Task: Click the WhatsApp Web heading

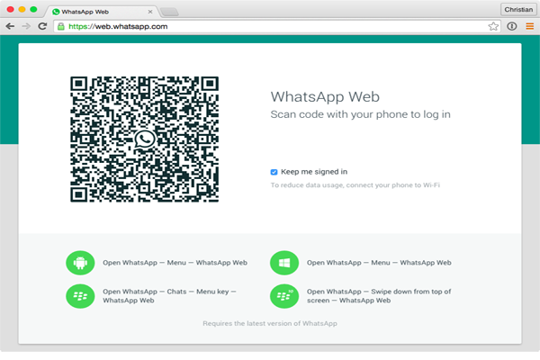Action: pyautogui.click(x=325, y=97)
